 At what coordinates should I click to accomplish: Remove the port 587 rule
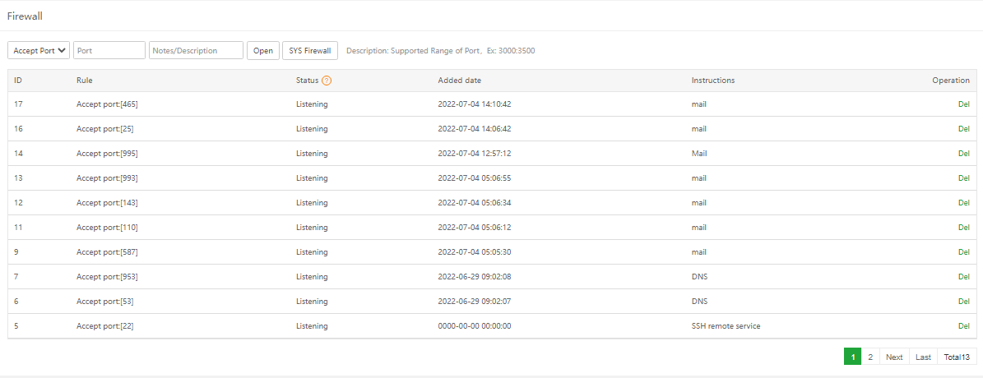coord(964,252)
